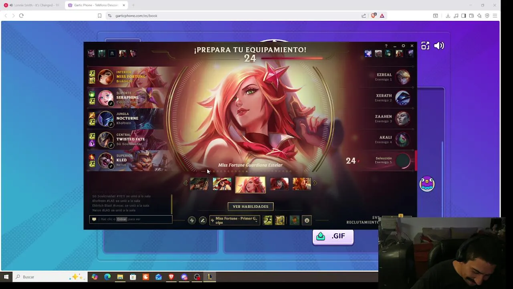
Task: Switch to the Lonnie Smith browser tab
Action: (31, 5)
